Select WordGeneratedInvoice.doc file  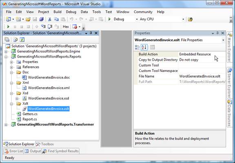click(x=49, y=78)
